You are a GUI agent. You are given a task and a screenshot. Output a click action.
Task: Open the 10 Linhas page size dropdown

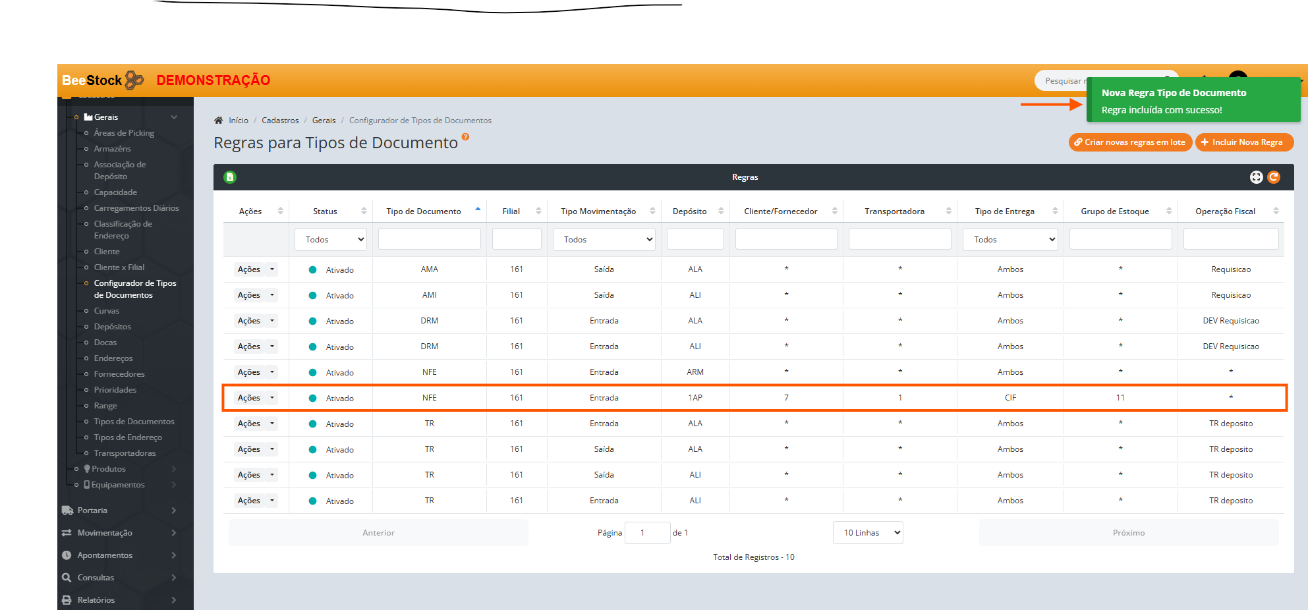tap(868, 533)
